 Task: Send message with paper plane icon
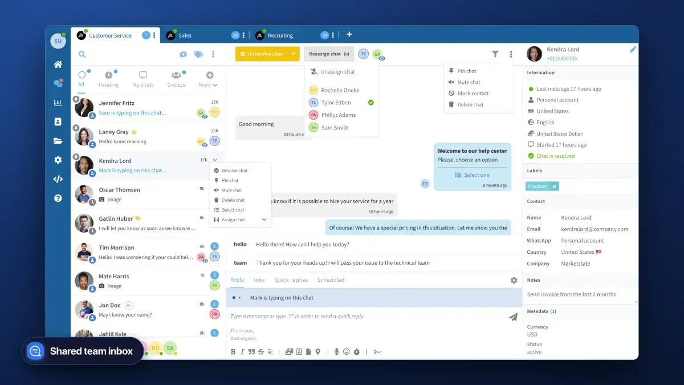(x=513, y=317)
